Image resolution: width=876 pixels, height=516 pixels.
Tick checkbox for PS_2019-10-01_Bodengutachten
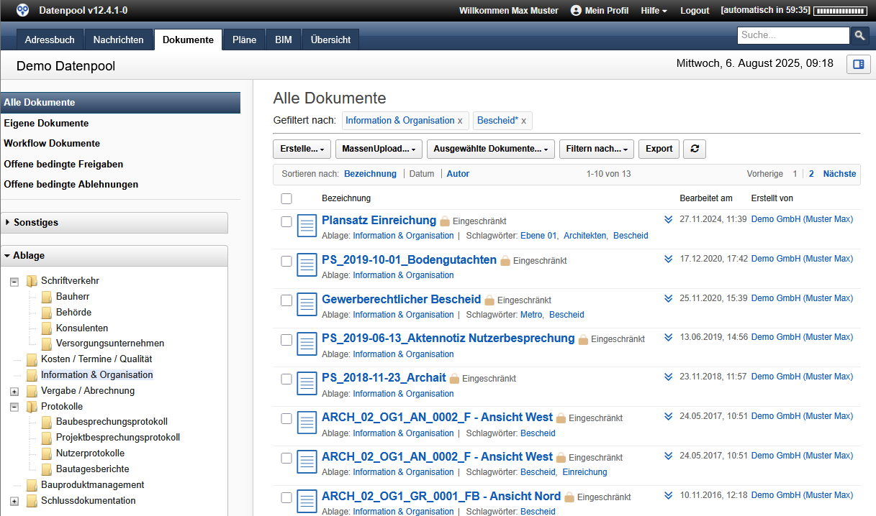[x=286, y=261]
